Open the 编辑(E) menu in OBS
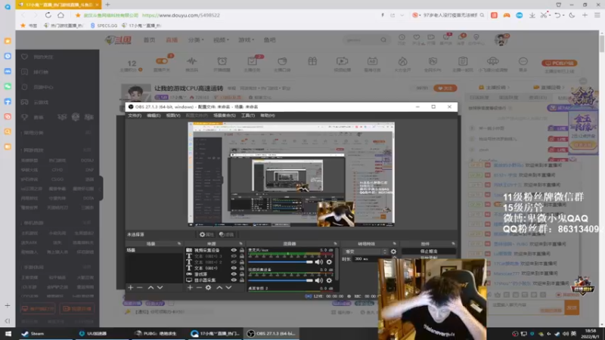Screen dimensions: 605x340 point(154,116)
